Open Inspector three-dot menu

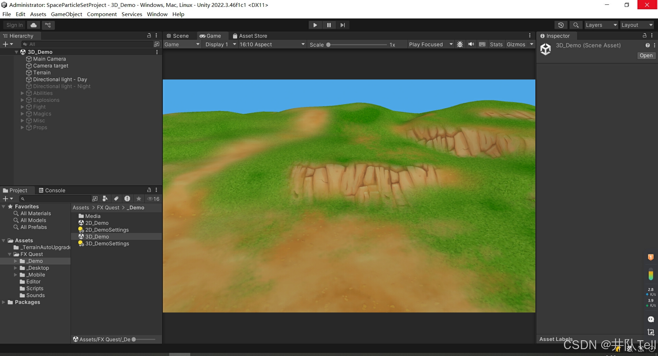pos(652,35)
